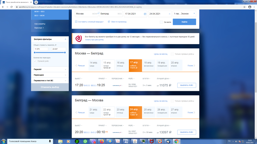Screen dimensions: 257x144
Task: Expand the Перелёт filter section
Action: [50, 69]
